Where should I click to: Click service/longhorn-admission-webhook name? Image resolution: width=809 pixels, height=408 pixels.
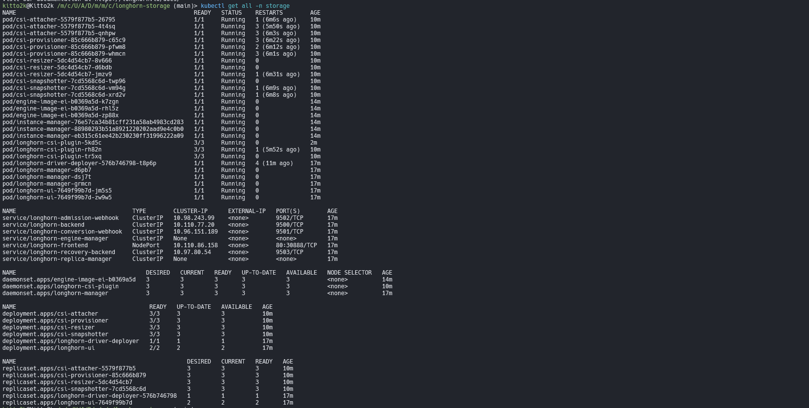(61, 218)
